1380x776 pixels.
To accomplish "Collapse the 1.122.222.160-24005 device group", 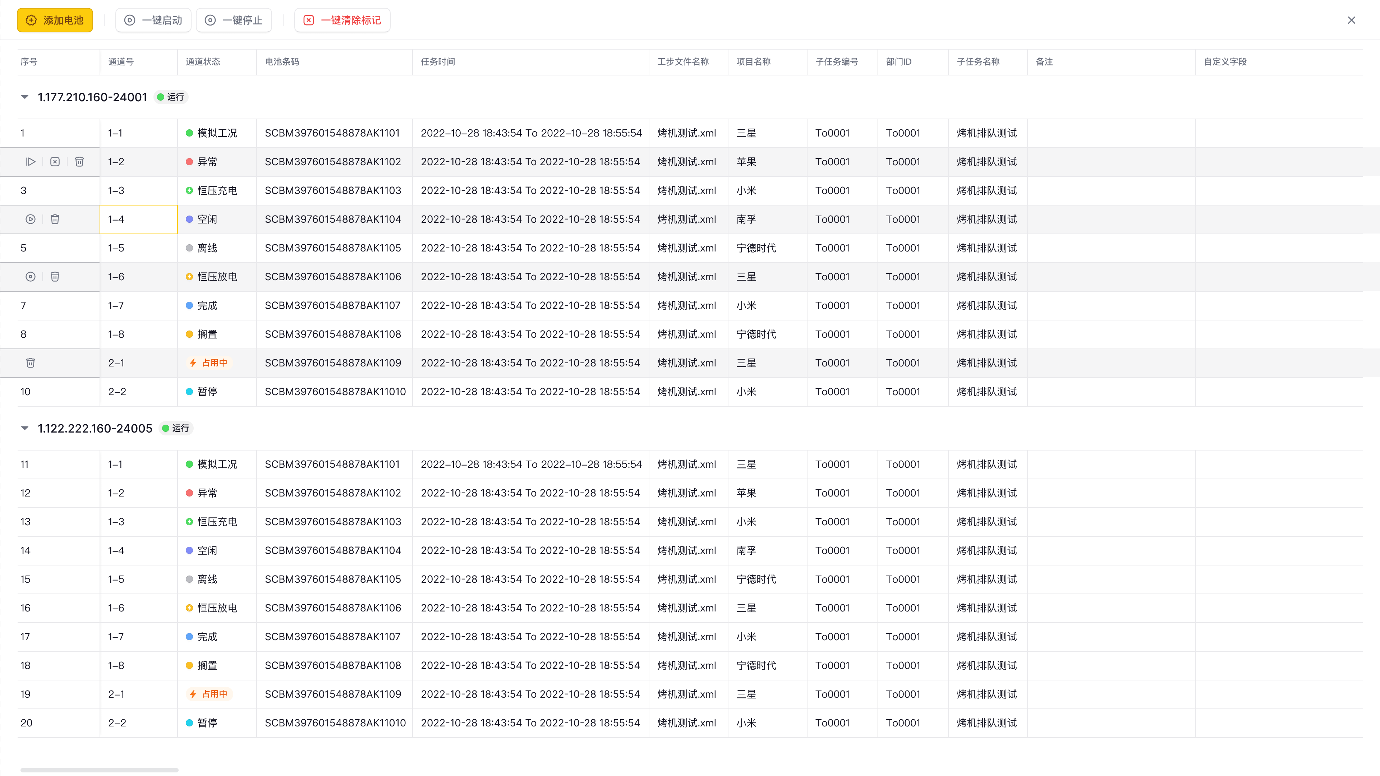I will point(25,428).
